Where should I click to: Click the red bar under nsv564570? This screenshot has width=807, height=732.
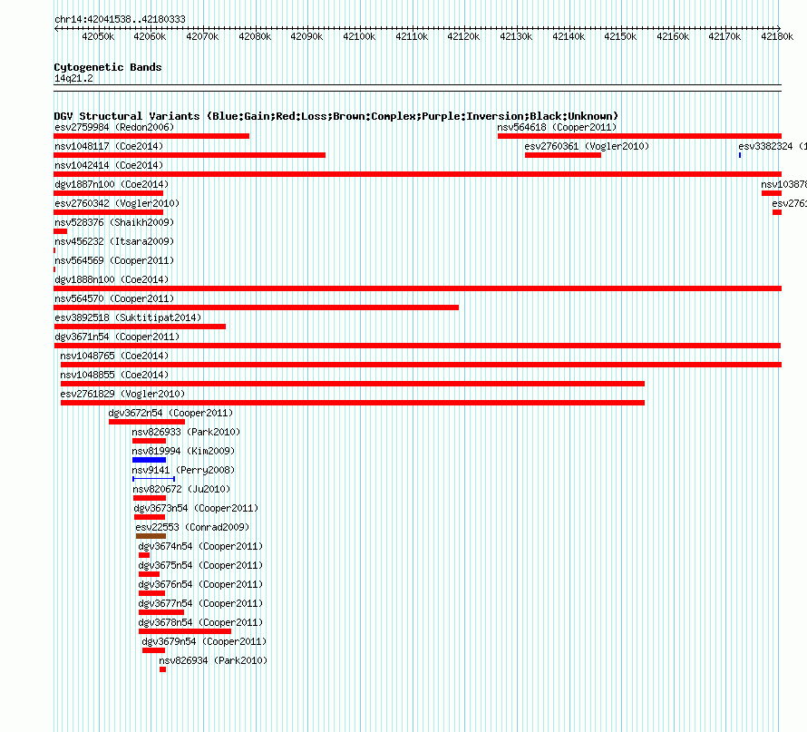click(x=257, y=307)
